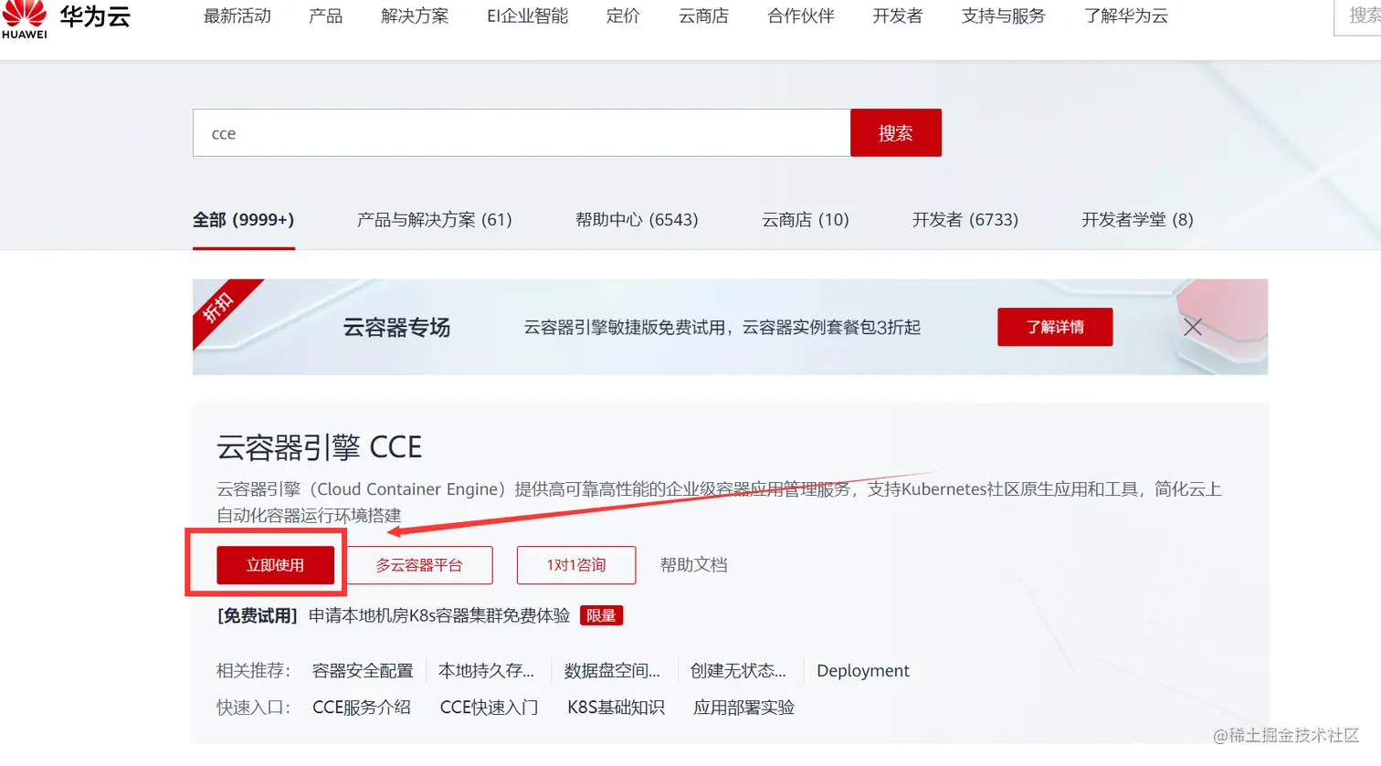The width and height of the screenshot is (1381, 766).
Task: Open the 最新活动 menu
Action: [x=237, y=16]
